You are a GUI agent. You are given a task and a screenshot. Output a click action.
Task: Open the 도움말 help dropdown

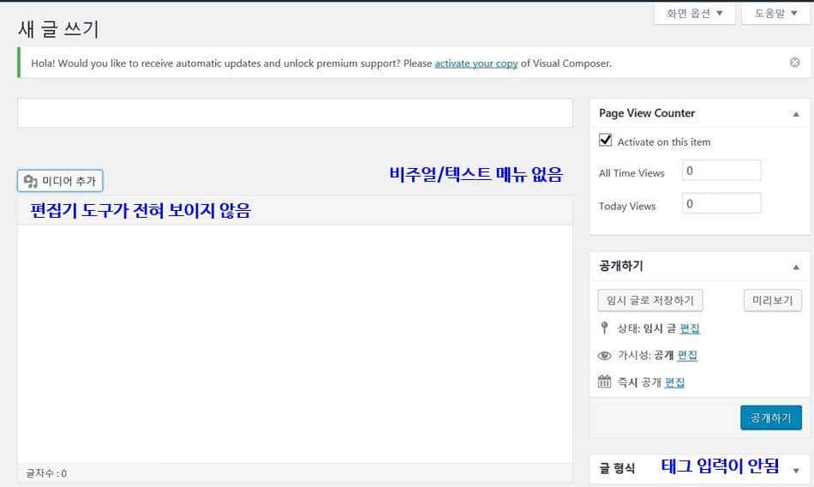tap(775, 14)
